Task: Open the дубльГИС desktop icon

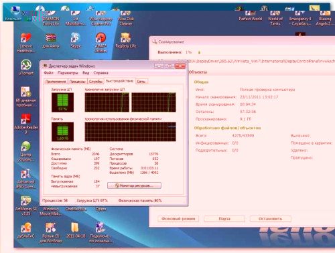Action: [26, 230]
